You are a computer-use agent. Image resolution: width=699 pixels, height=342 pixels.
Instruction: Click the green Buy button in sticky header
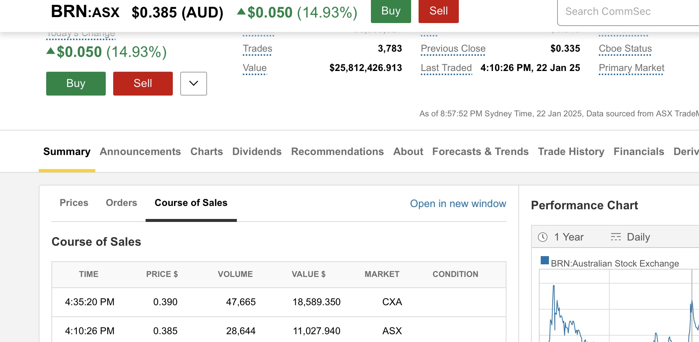click(x=391, y=11)
